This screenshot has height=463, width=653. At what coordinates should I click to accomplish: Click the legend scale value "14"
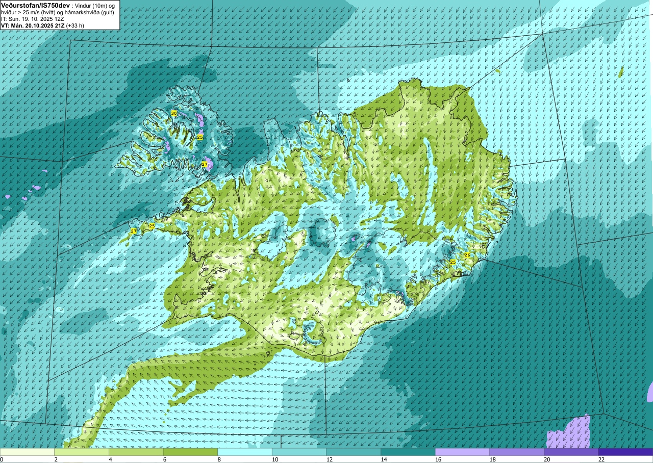coord(384,459)
